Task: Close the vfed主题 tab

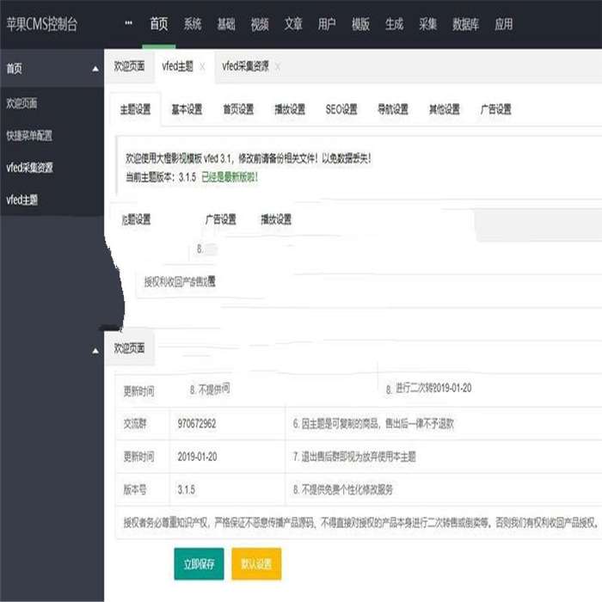Action: pyautogui.click(x=202, y=67)
